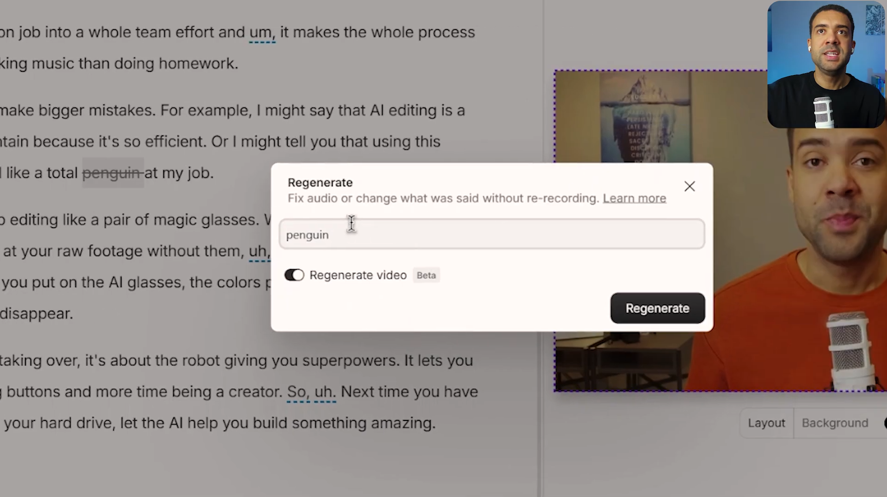Select the underlined phrase "So, uh."

[x=311, y=391]
